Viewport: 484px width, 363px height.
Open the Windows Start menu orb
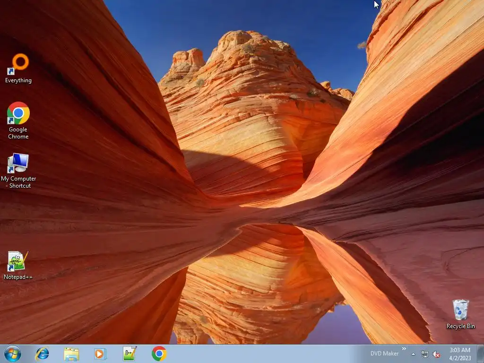pyautogui.click(x=13, y=354)
